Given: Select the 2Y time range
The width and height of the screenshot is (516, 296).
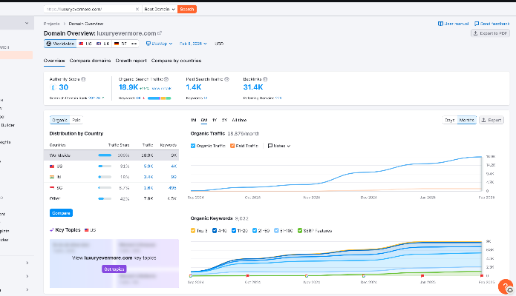Looking at the screenshot, I should [x=224, y=120].
